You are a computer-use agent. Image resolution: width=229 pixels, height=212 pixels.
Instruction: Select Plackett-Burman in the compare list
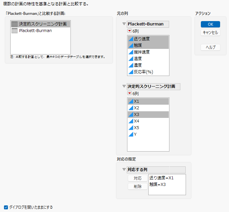(x=41, y=31)
